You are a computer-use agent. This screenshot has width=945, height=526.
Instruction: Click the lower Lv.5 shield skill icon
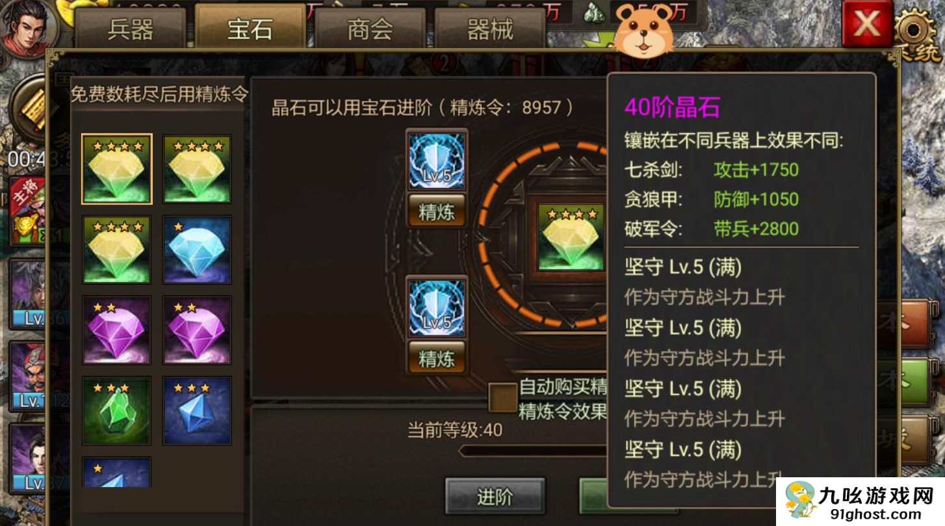click(x=437, y=308)
